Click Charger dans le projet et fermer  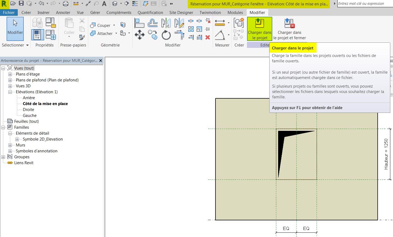tap(289, 28)
